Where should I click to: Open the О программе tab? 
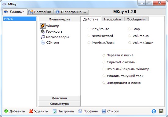pos(71,12)
